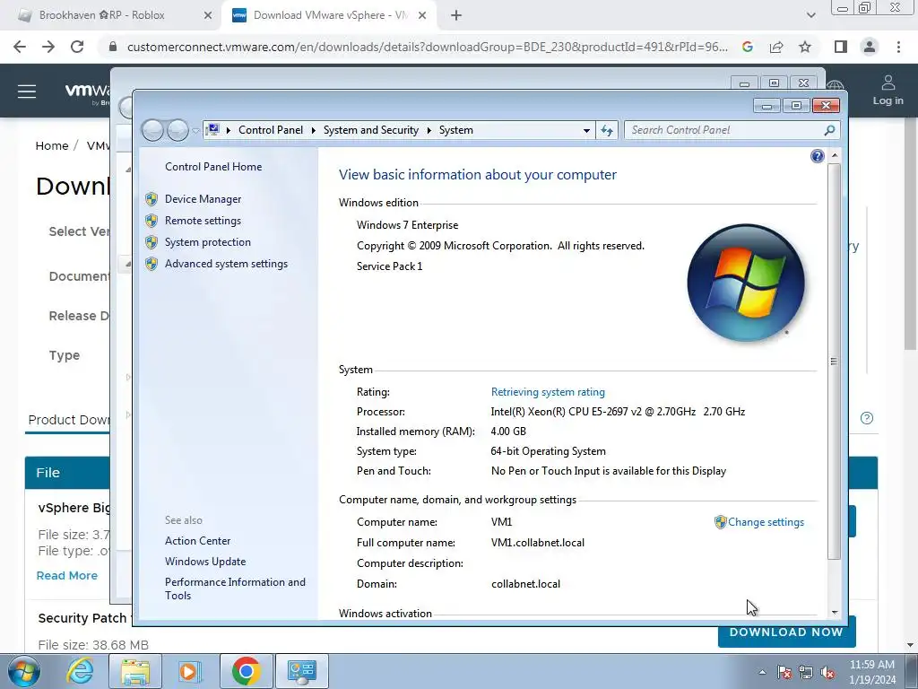Image resolution: width=918 pixels, height=689 pixels.
Task: Click the search magnifier icon in Control Panel
Action: pyautogui.click(x=829, y=130)
